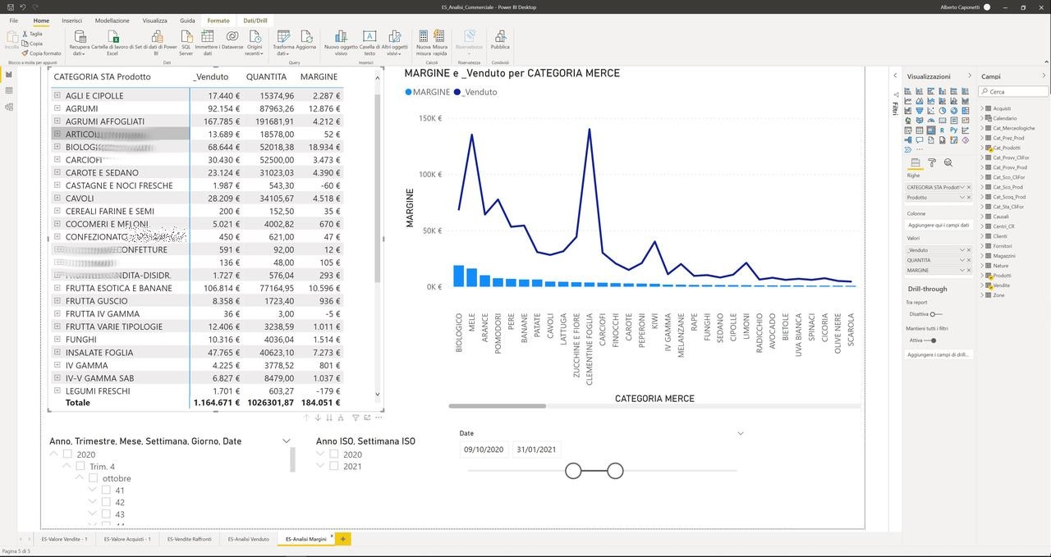1051x557 pixels.
Task: Click Aggiorna refresh icon
Action: coord(306,39)
